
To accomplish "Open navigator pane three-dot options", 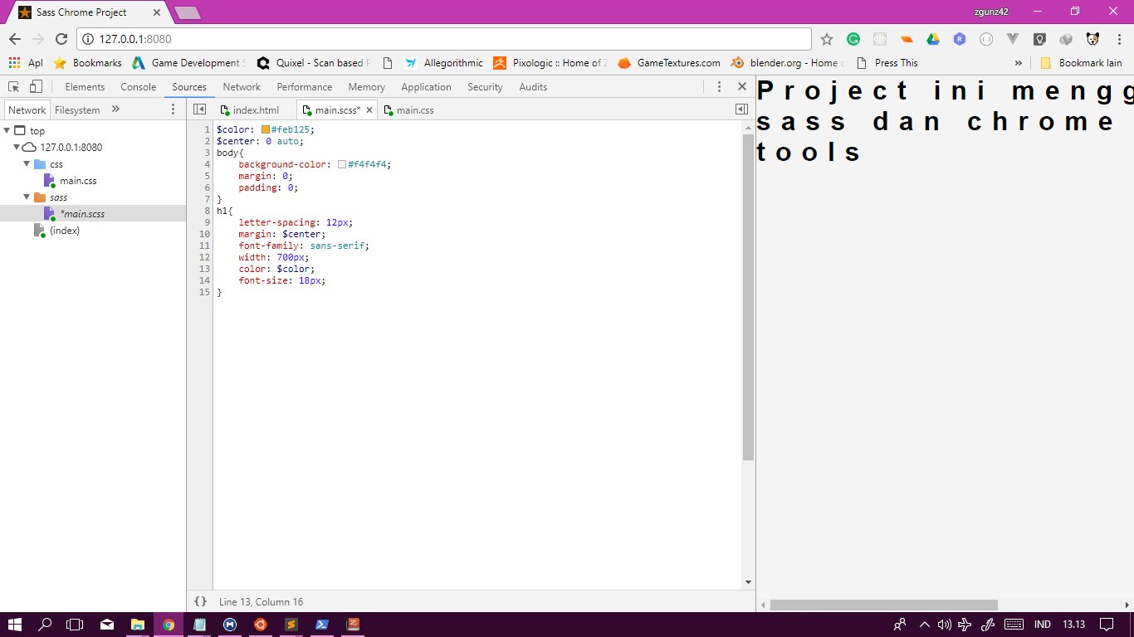I will pyautogui.click(x=173, y=109).
